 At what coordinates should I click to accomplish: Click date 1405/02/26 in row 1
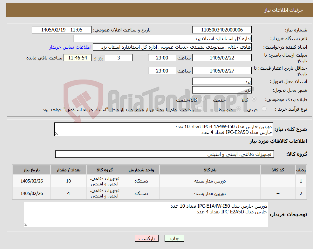31,181
